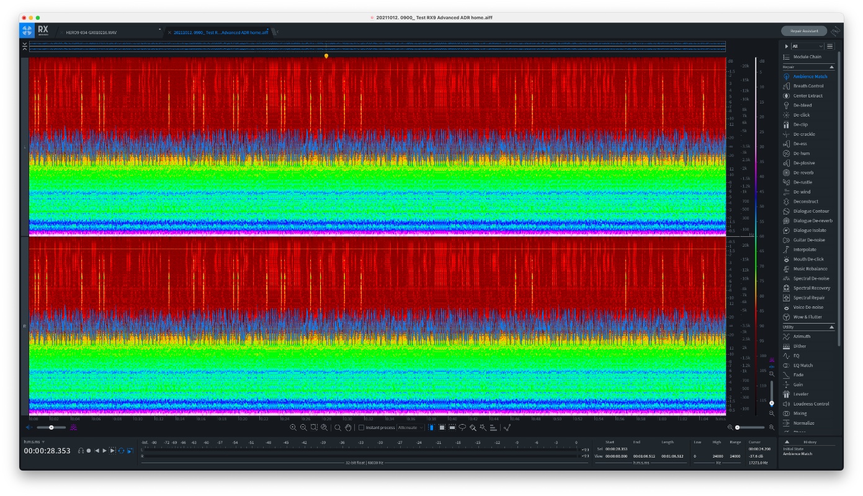The height and width of the screenshot is (496, 863).
Task: Click the Repair Assistant button
Action: click(x=804, y=31)
